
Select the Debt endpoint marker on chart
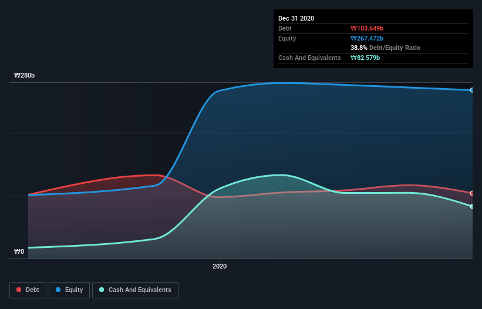pos(472,193)
